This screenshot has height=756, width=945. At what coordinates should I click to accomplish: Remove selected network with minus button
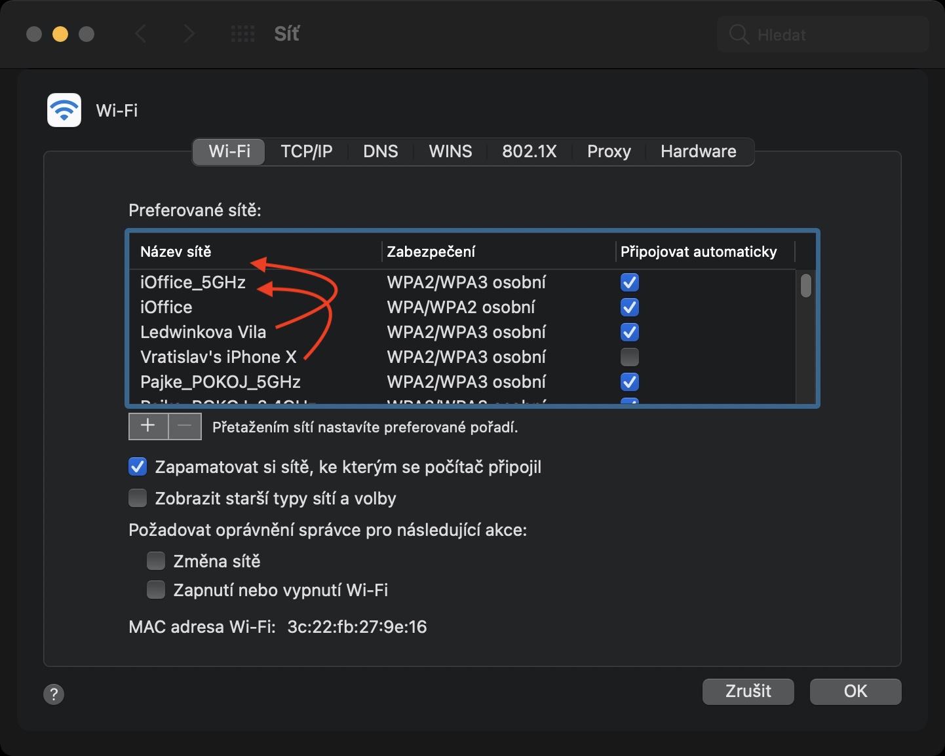pyautogui.click(x=185, y=426)
